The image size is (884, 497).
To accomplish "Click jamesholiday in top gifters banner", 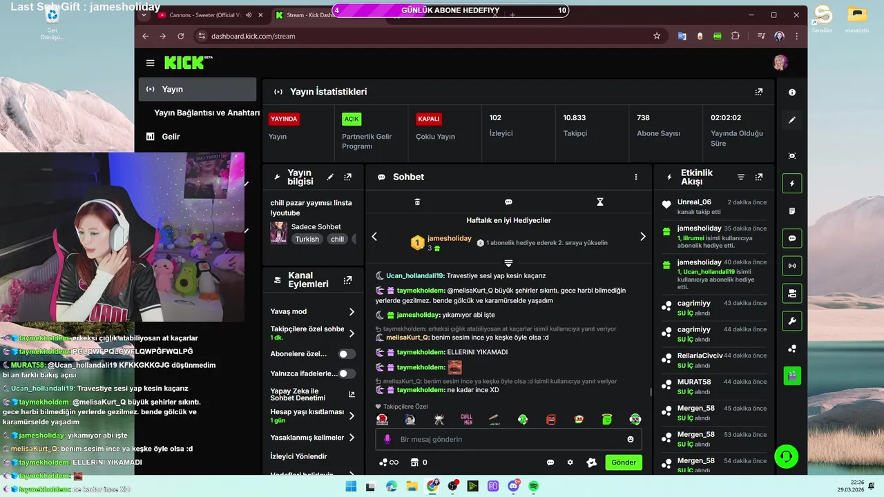I will click(449, 238).
